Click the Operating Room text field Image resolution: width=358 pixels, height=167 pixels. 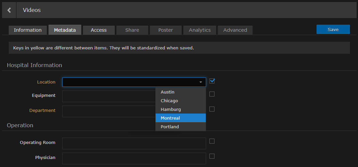point(134,143)
